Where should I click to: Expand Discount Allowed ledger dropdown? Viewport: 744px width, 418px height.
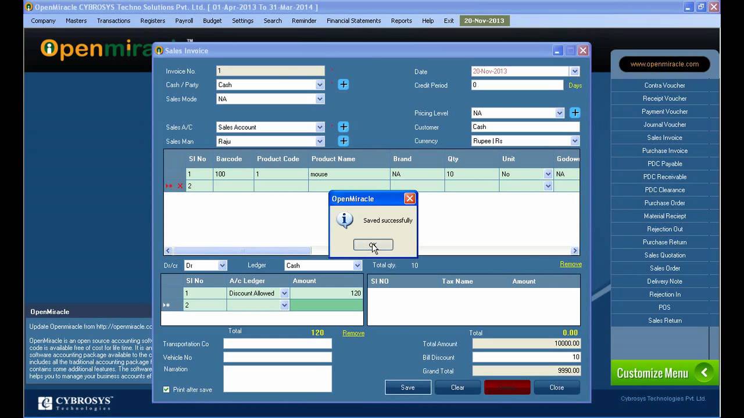click(284, 293)
